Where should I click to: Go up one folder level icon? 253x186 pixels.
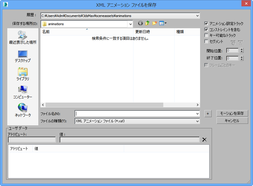147,23
